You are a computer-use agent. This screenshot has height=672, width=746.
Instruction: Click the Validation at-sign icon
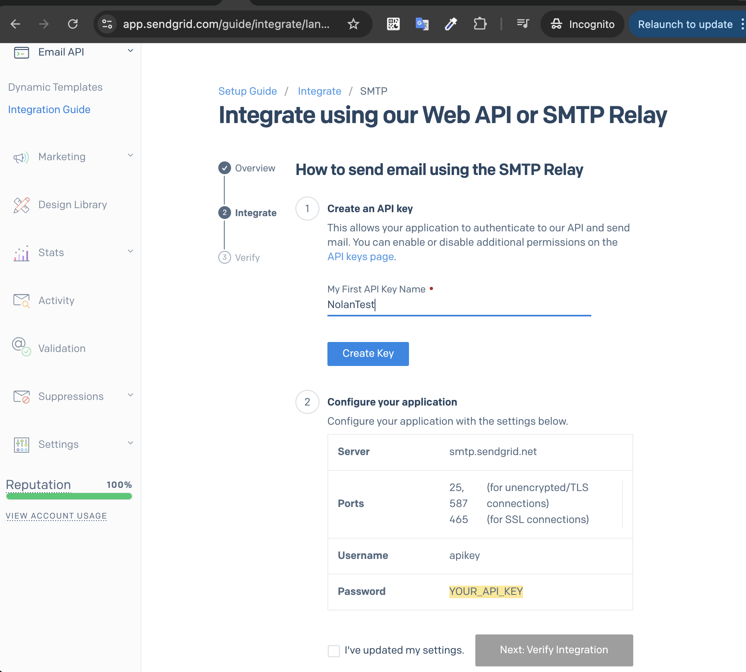point(21,346)
